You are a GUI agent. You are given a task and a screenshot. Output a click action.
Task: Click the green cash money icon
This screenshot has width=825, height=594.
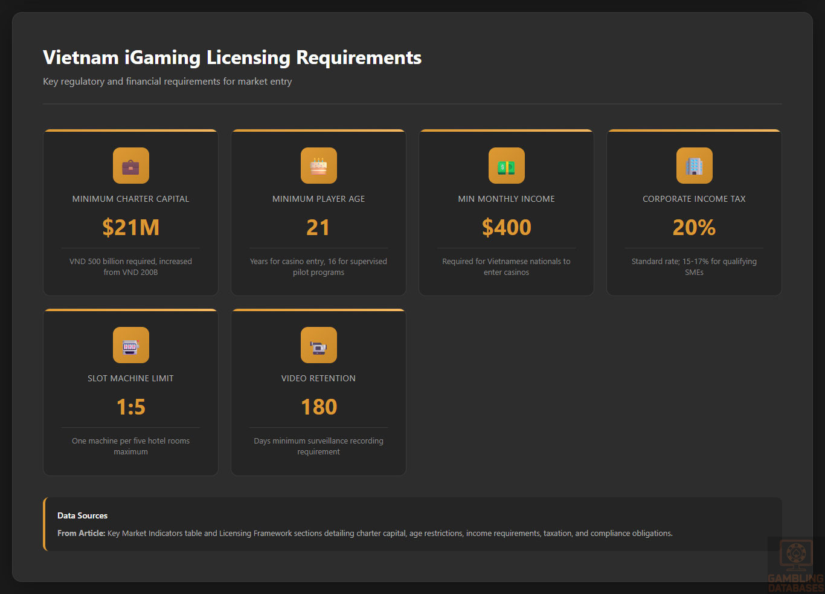(506, 166)
